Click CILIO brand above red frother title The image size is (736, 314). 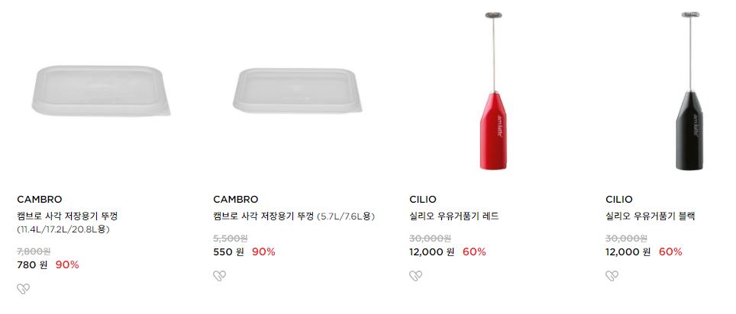(x=423, y=200)
